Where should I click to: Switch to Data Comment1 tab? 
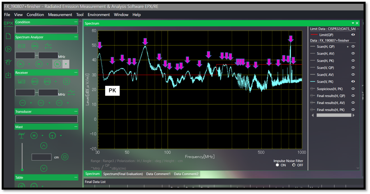(158, 174)
